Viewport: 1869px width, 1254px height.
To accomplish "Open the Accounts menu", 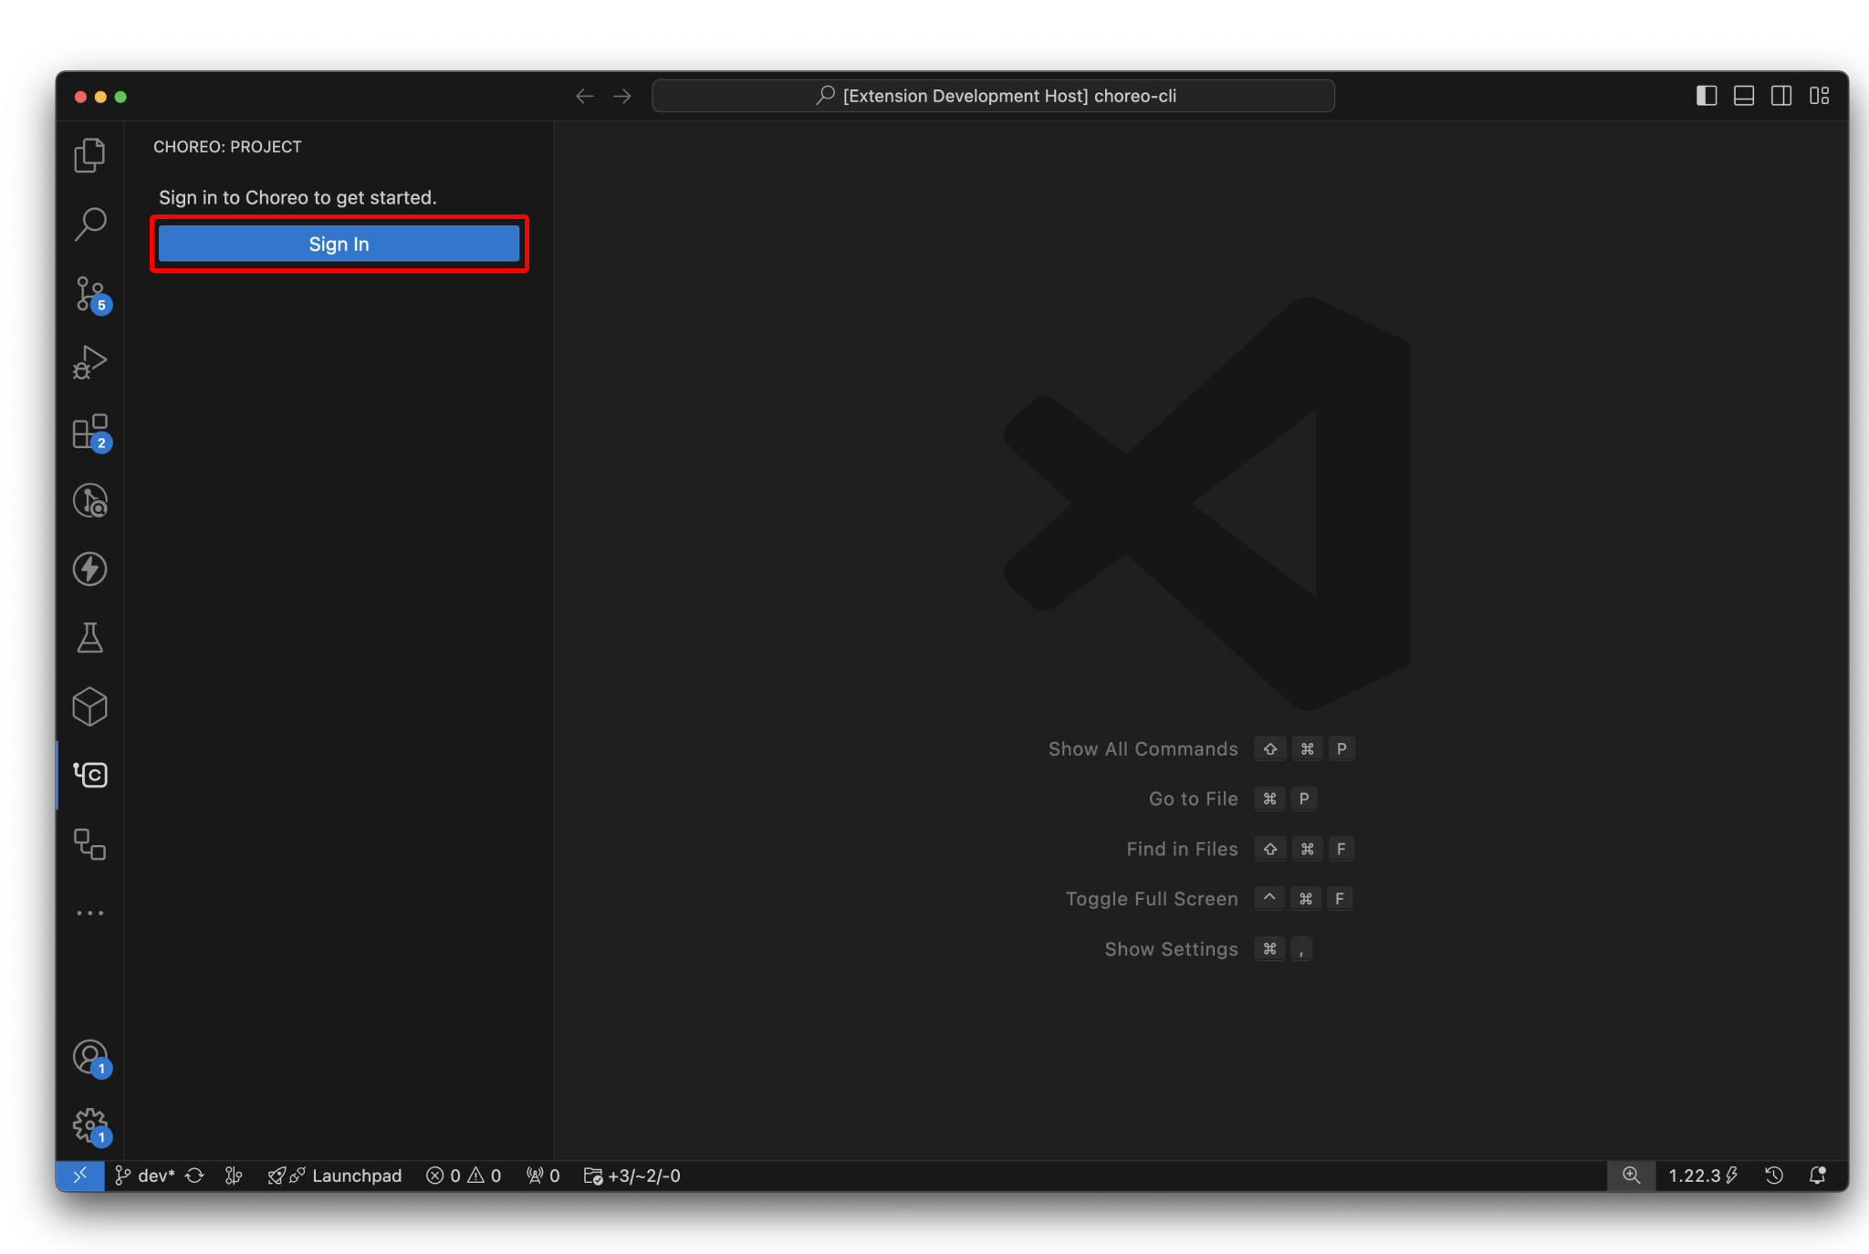I will point(89,1058).
